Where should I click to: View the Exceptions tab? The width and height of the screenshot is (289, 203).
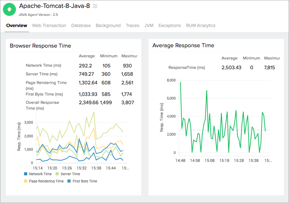169,26
